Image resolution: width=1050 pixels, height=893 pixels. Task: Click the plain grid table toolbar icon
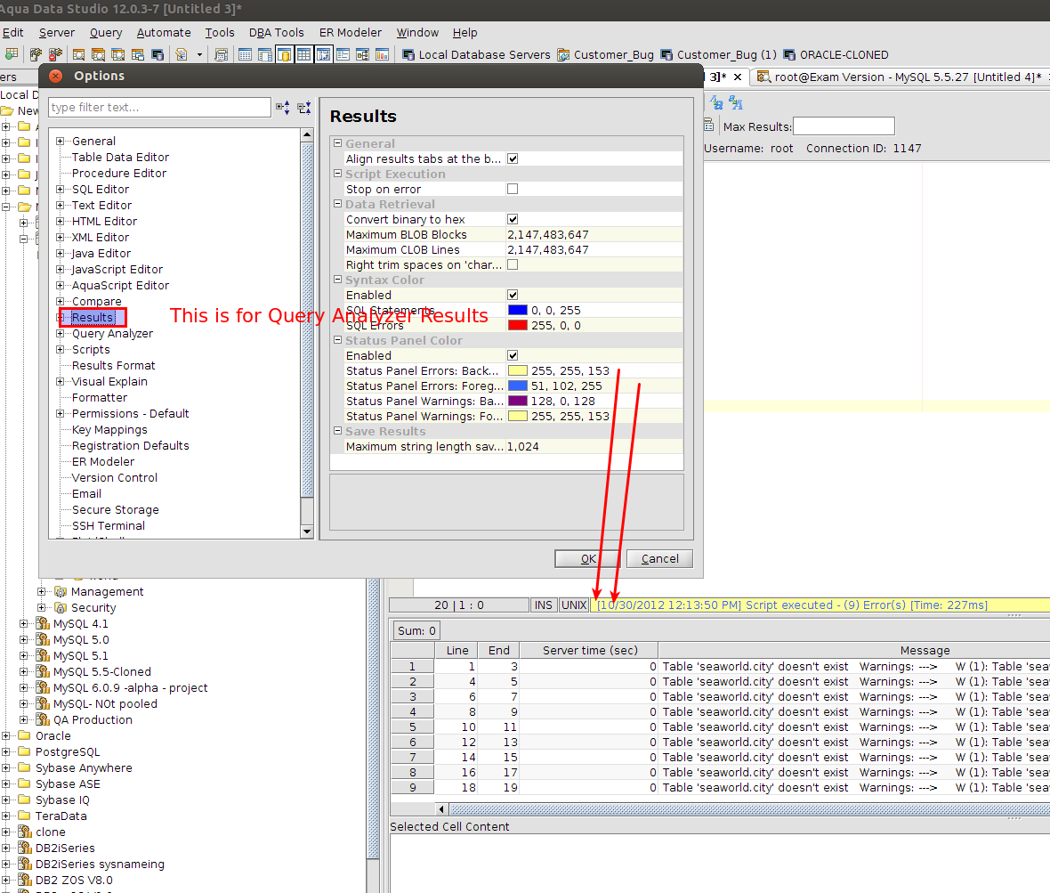245,54
